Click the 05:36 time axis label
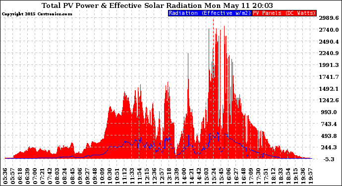Image resolution: width=342 pixels, height=186 pixels. pyautogui.click(x=5, y=176)
